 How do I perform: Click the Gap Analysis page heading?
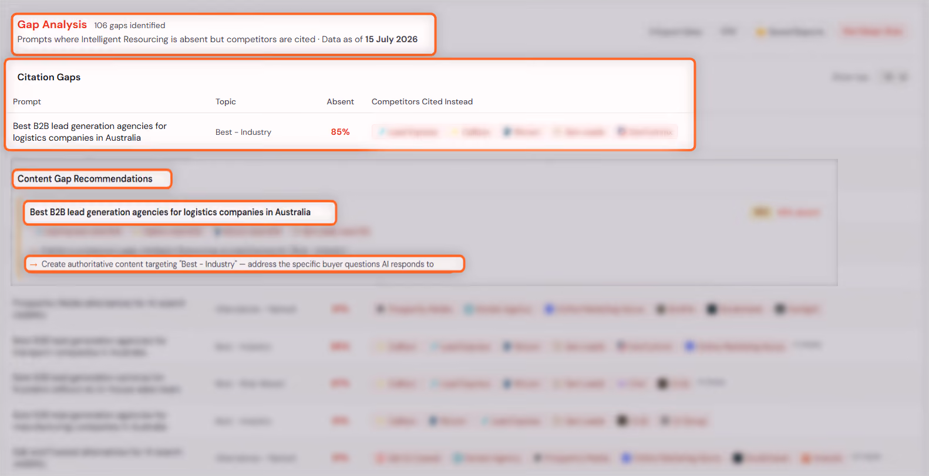pos(52,25)
